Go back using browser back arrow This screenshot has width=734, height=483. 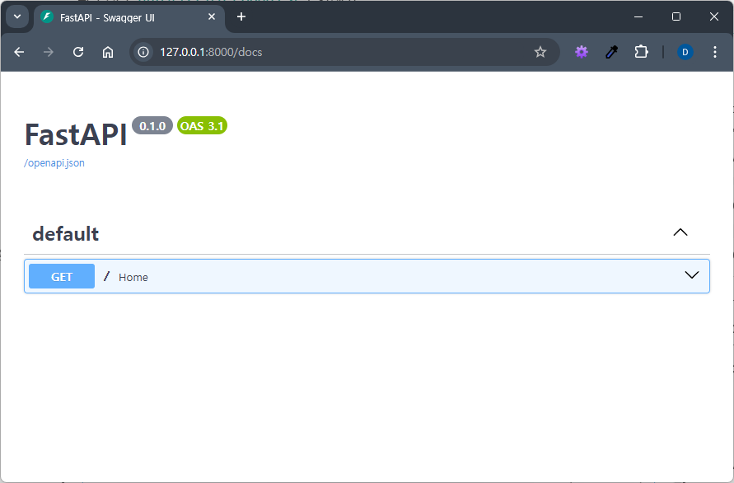coord(19,52)
